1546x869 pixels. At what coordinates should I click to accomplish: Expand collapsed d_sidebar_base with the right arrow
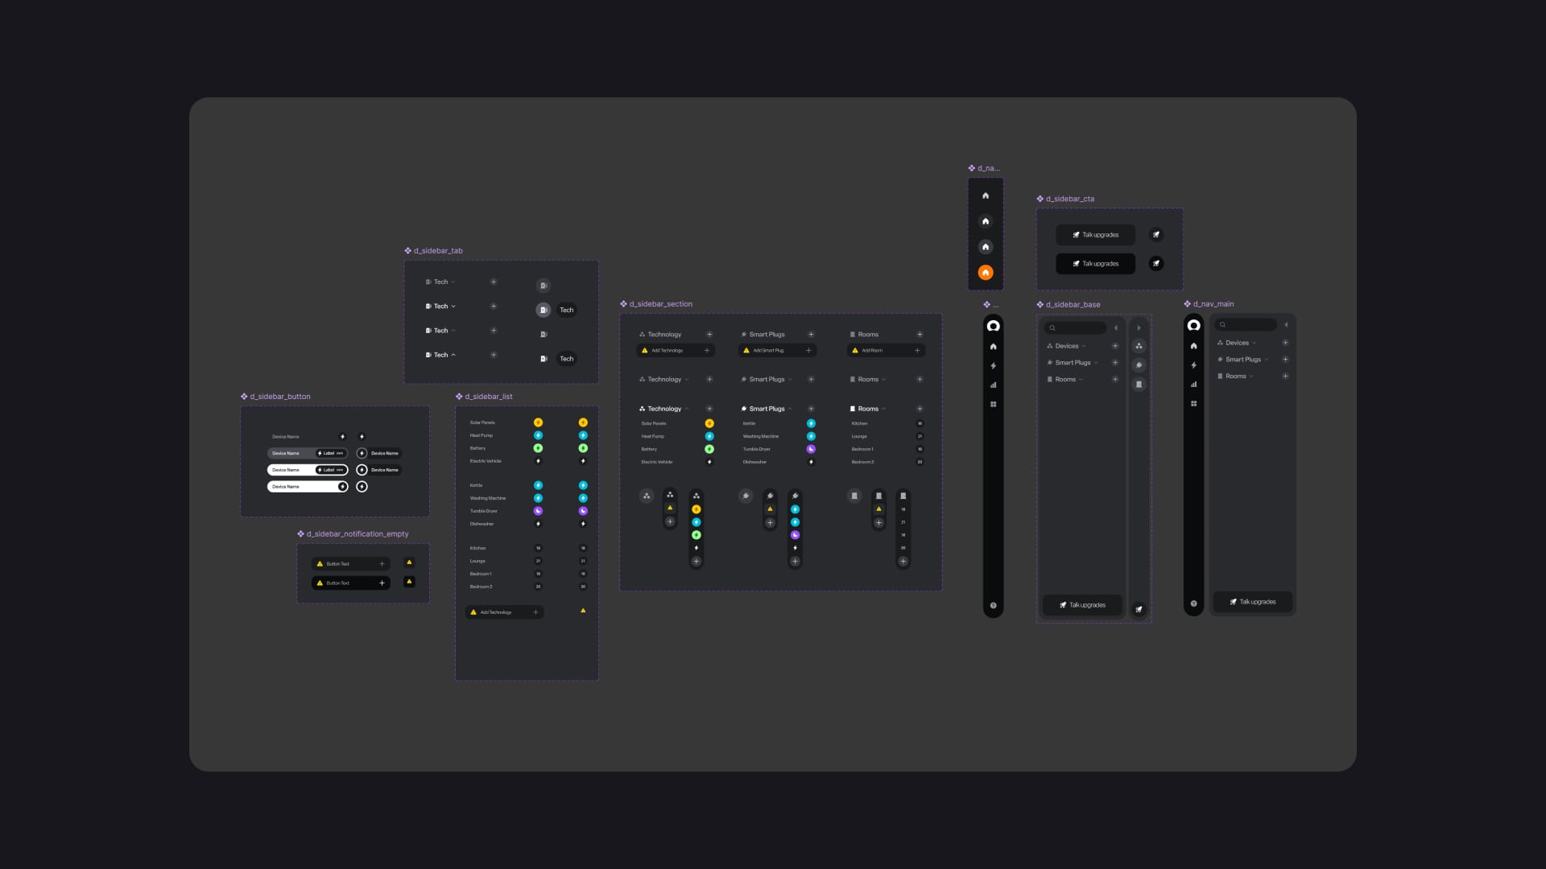tap(1139, 328)
